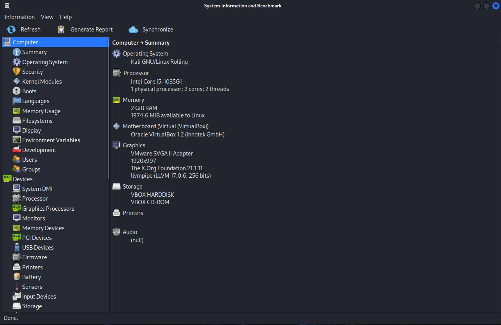Open the Memory Usage entry
This screenshot has width=501, height=325.
[41, 111]
